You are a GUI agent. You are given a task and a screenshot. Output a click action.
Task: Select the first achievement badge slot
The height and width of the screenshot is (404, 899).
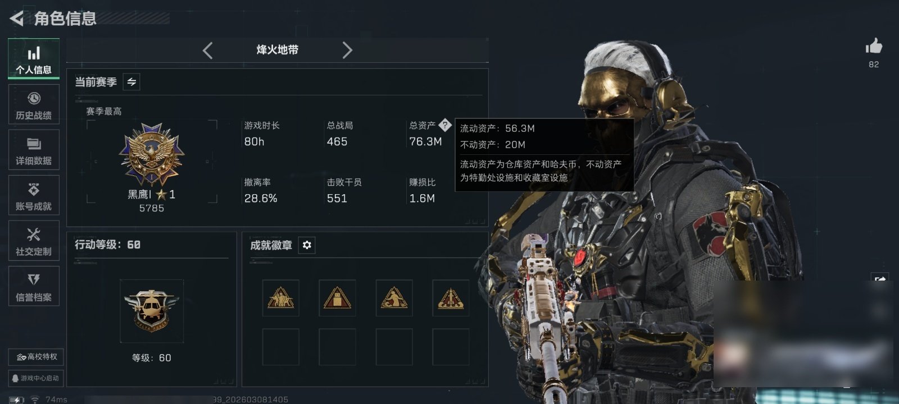point(281,298)
